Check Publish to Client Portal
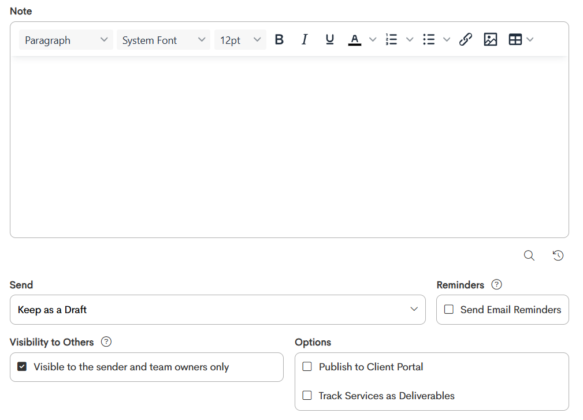 pyautogui.click(x=307, y=366)
